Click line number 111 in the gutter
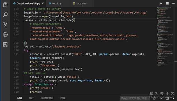 coord(16,54)
